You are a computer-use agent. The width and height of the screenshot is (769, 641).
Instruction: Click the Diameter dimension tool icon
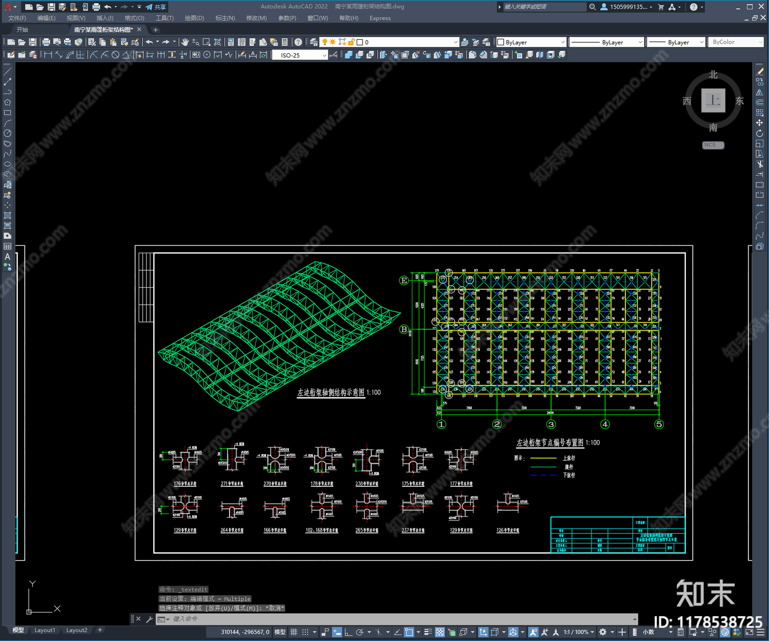pos(115,55)
